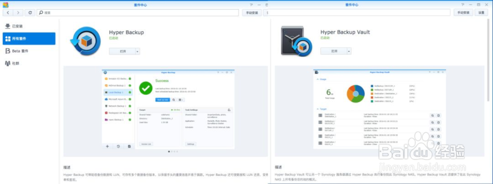Click the Hyper Backup Vault app icon

pyautogui.click(x=296, y=41)
